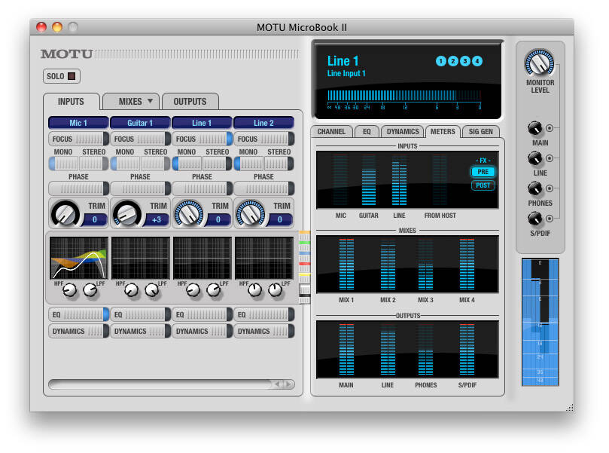Click the horizontal scrollbar right arrow

(x=288, y=384)
